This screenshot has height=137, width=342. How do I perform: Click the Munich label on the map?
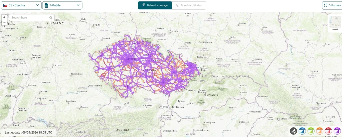point(84,107)
